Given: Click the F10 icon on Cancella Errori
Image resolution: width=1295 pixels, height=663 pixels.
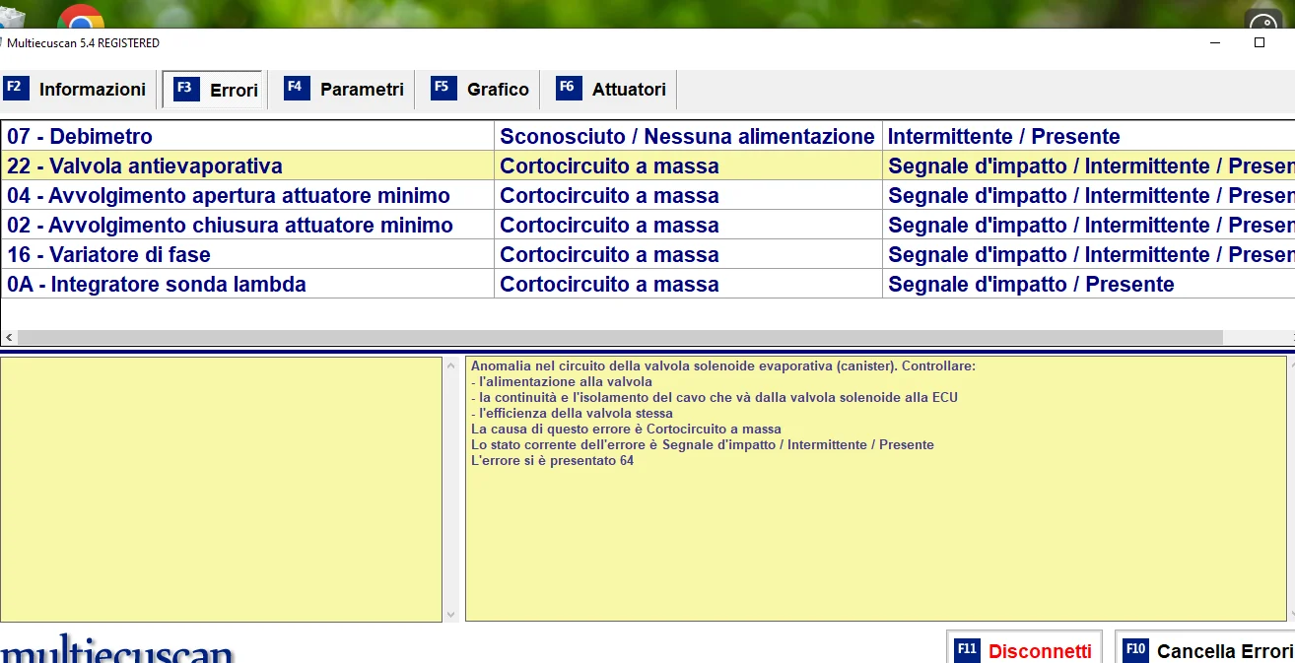Looking at the screenshot, I should 1135,650.
